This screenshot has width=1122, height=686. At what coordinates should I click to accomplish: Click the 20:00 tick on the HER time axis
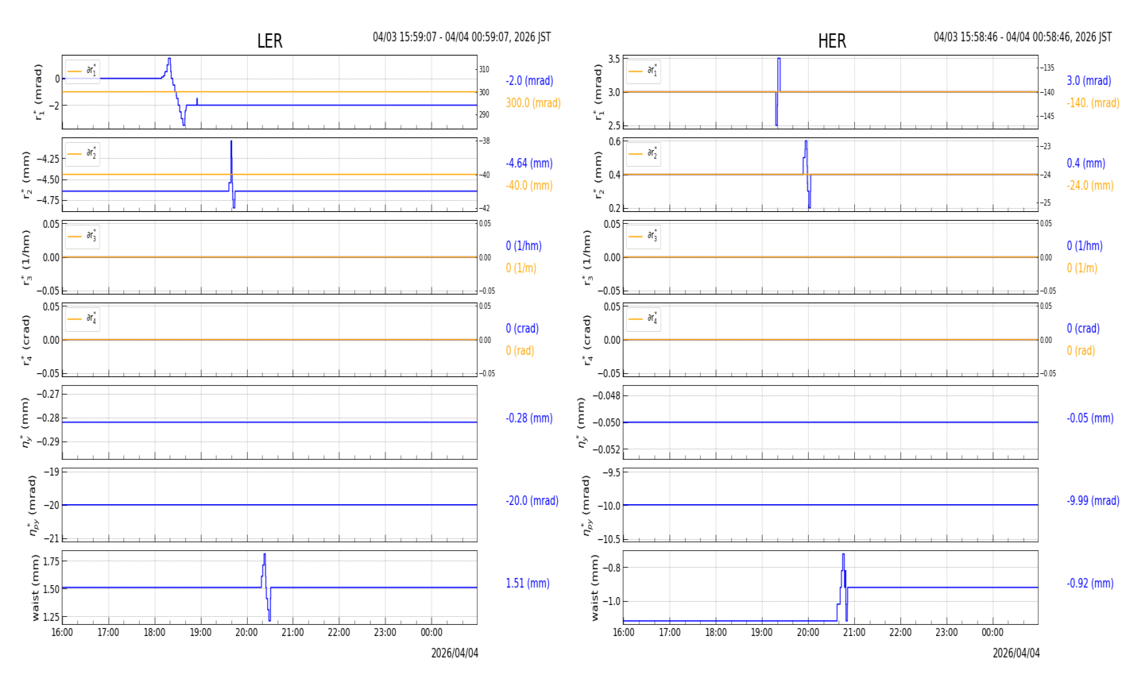pyautogui.click(x=808, y=633)
